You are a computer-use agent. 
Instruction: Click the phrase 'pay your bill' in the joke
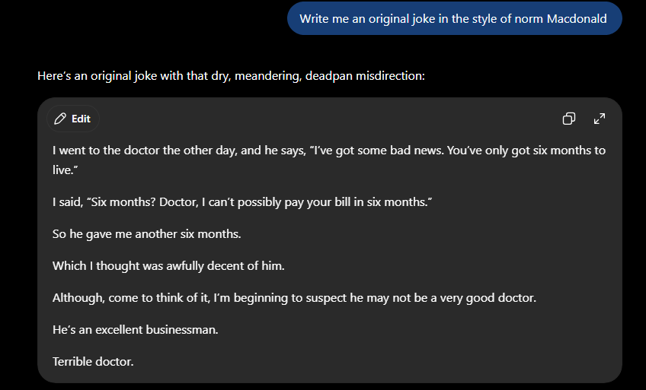317,202
